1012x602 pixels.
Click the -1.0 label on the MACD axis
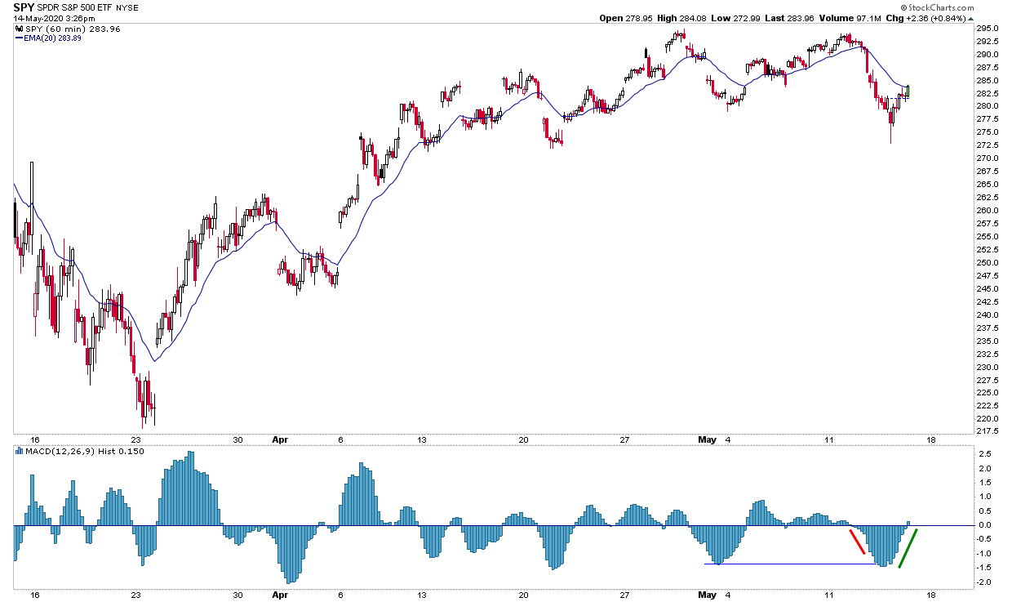click(x=983, y=554)
